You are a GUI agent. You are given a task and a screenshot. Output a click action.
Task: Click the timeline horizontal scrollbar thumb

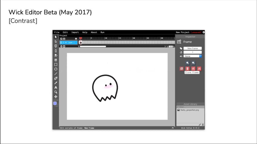point(93,46)
